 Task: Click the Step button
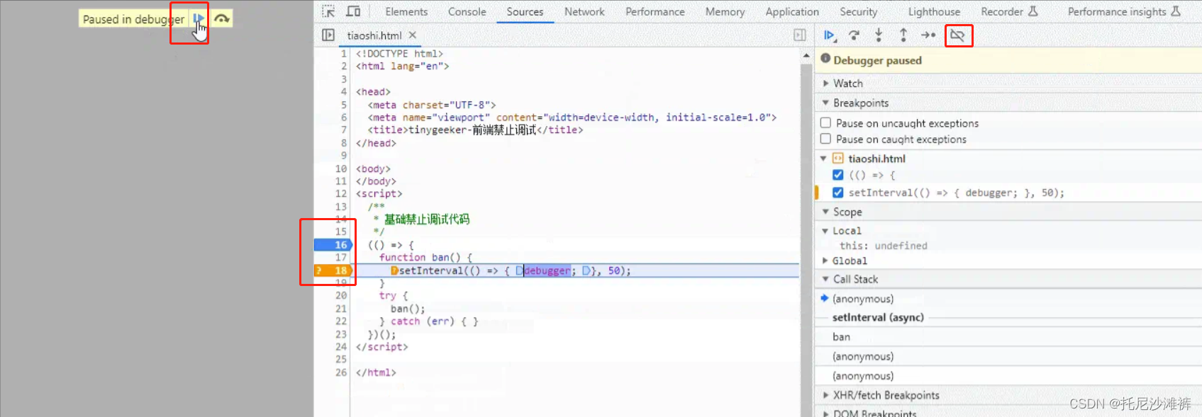[x=928, y=35]
